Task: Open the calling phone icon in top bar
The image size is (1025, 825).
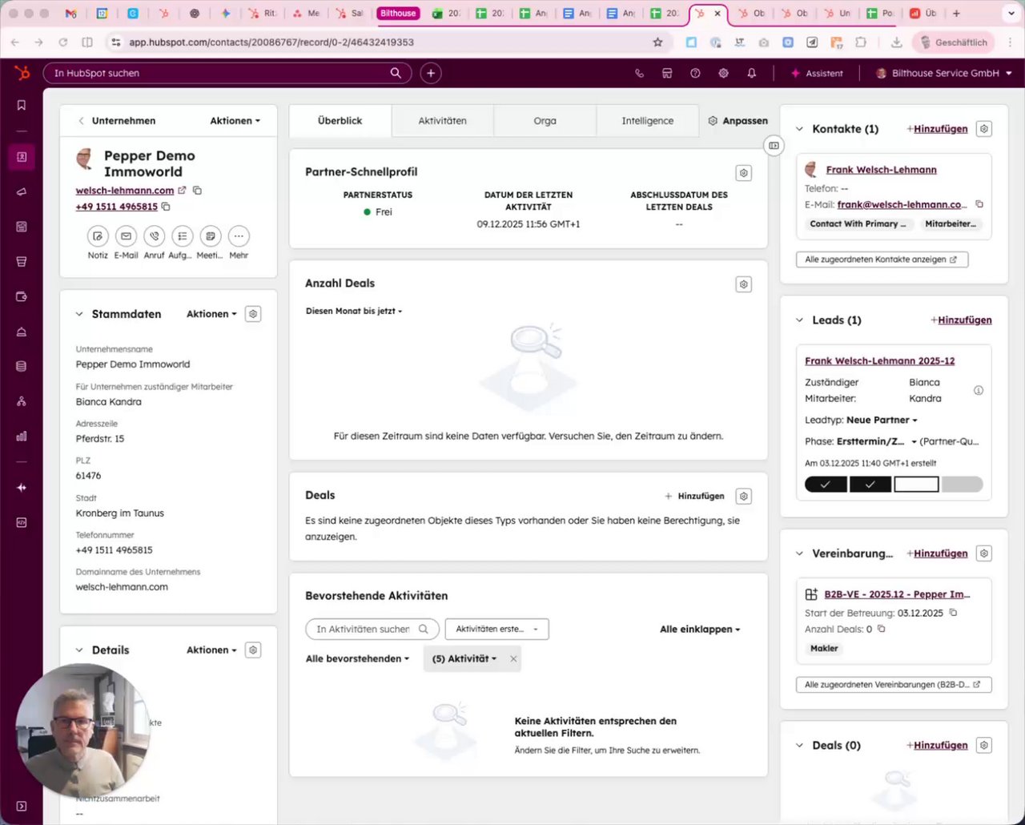Action: (639, 73)
